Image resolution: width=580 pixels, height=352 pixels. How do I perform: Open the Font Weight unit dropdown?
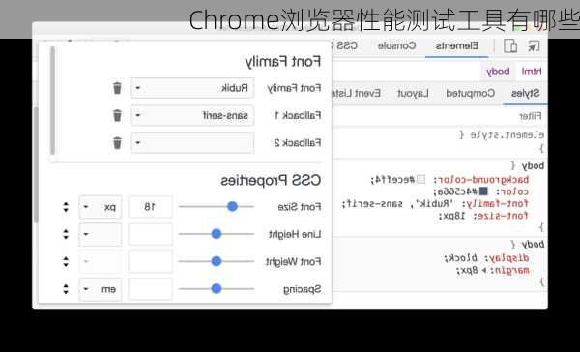pyautogui.click(x=101, y=262)
